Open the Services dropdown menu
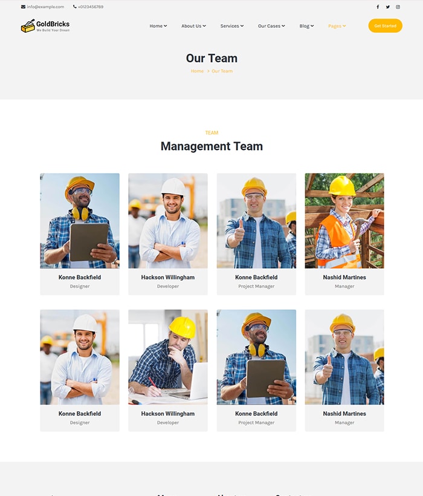 [x=231, y=26]
